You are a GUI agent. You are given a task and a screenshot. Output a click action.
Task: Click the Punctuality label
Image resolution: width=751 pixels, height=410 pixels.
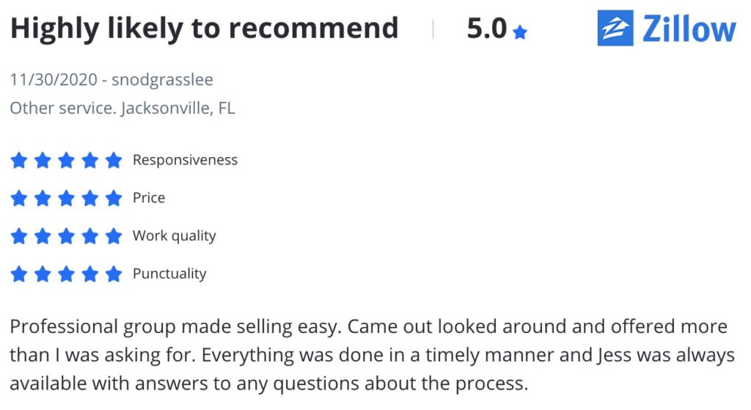169,274
